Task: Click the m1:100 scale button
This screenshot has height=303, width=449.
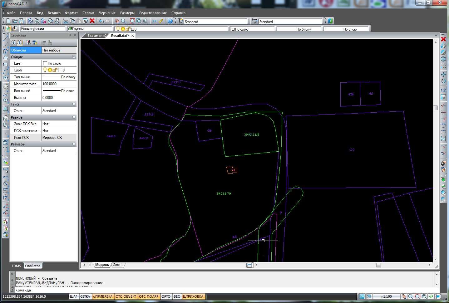Action: point(386,296)
